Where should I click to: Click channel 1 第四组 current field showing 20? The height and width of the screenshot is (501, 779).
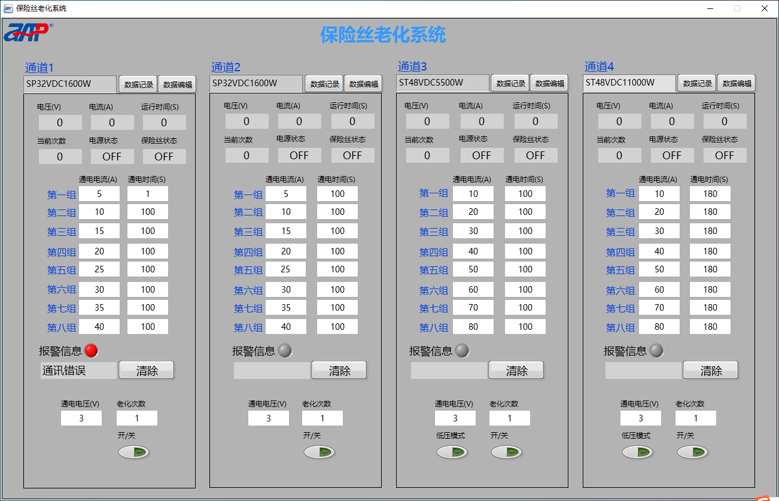(x=99, y=251)
